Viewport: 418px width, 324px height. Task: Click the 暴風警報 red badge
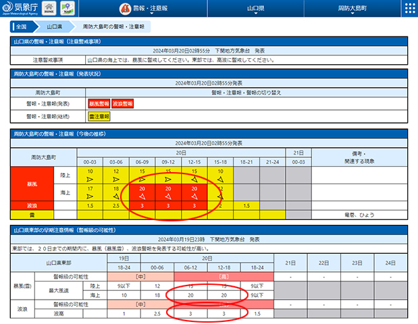[x=99, y=103]
